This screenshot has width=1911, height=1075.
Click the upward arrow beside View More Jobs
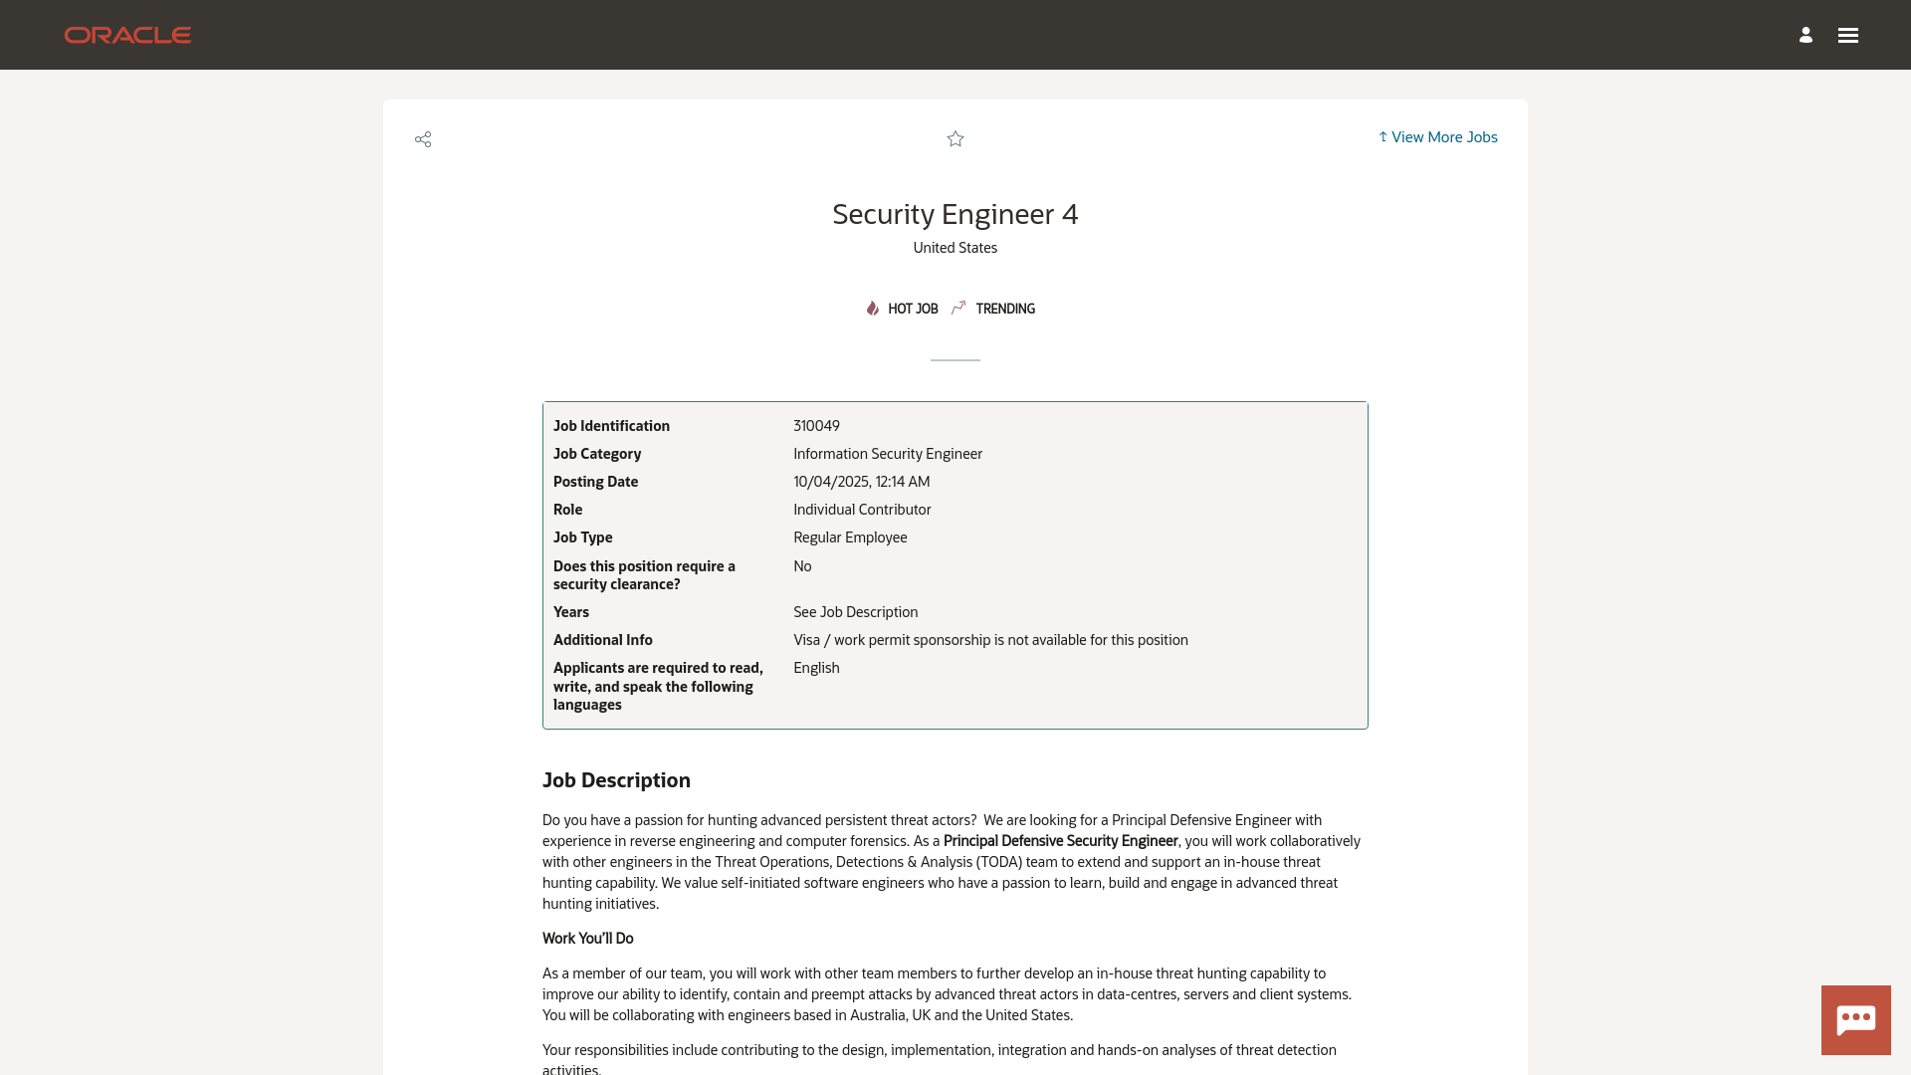(1382, 137)
